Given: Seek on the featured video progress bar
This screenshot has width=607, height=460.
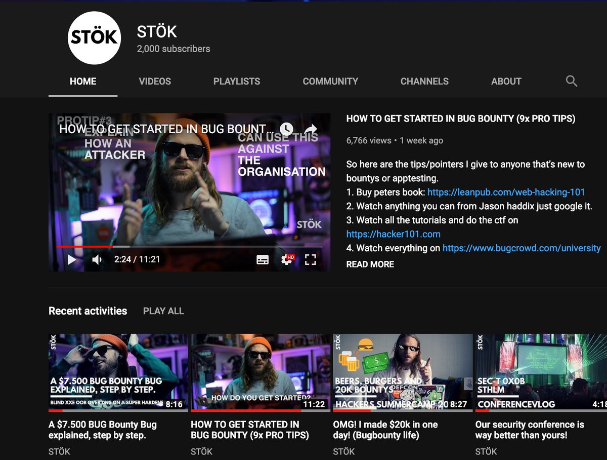Looking at the screenshot, I should 189,247.
